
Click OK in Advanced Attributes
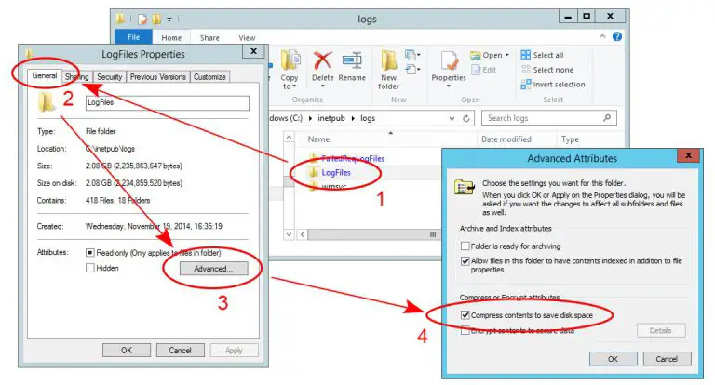click(613, 359)
